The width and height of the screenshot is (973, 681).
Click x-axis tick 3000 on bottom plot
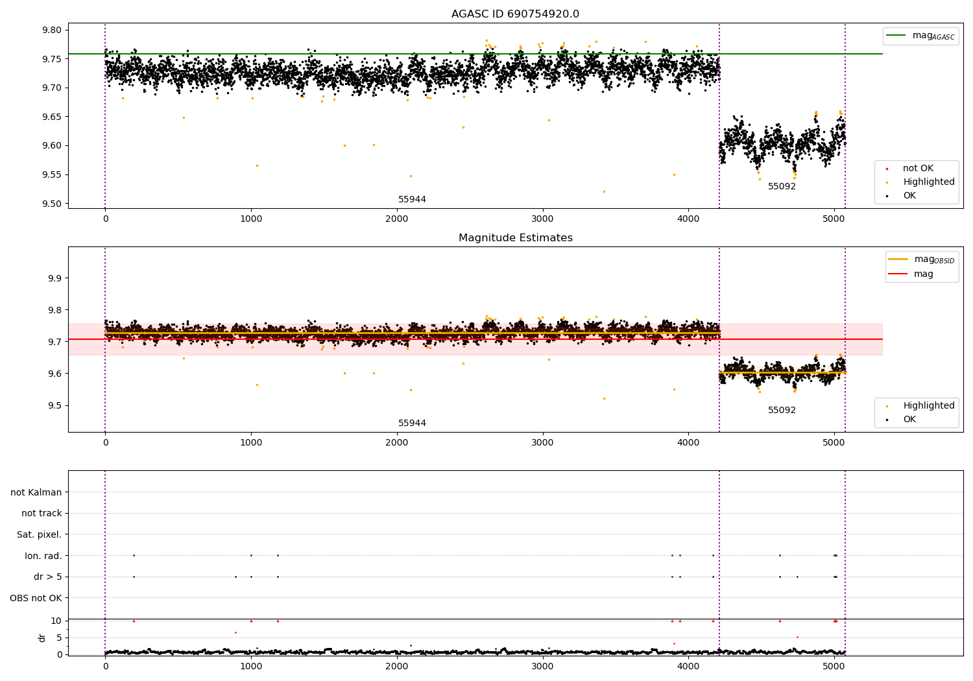point(542,666)
